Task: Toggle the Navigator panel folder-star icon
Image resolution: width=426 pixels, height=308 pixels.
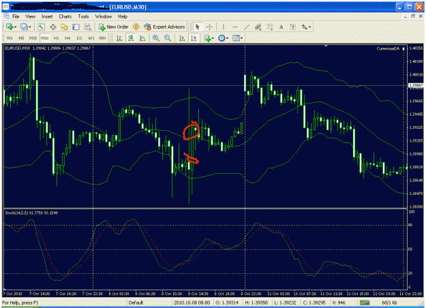Action: coord(64,27)
